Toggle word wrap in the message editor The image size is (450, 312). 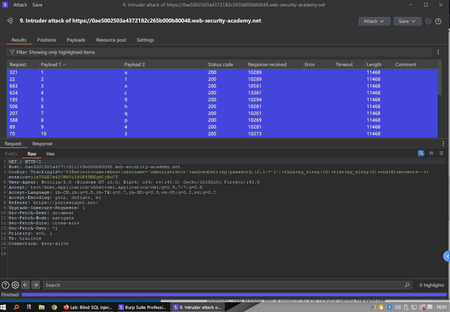pyautogui.click(x=421, y=153)
